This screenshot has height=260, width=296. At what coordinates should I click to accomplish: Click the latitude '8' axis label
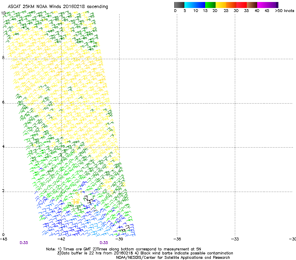(x=3, y=58)
